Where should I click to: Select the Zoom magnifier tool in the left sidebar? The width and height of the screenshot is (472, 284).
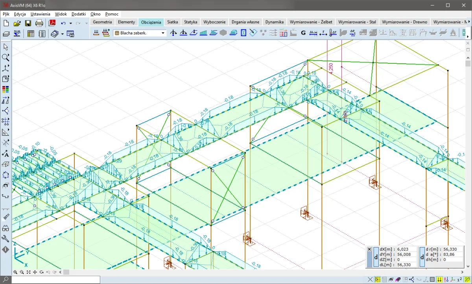[6, 57]
